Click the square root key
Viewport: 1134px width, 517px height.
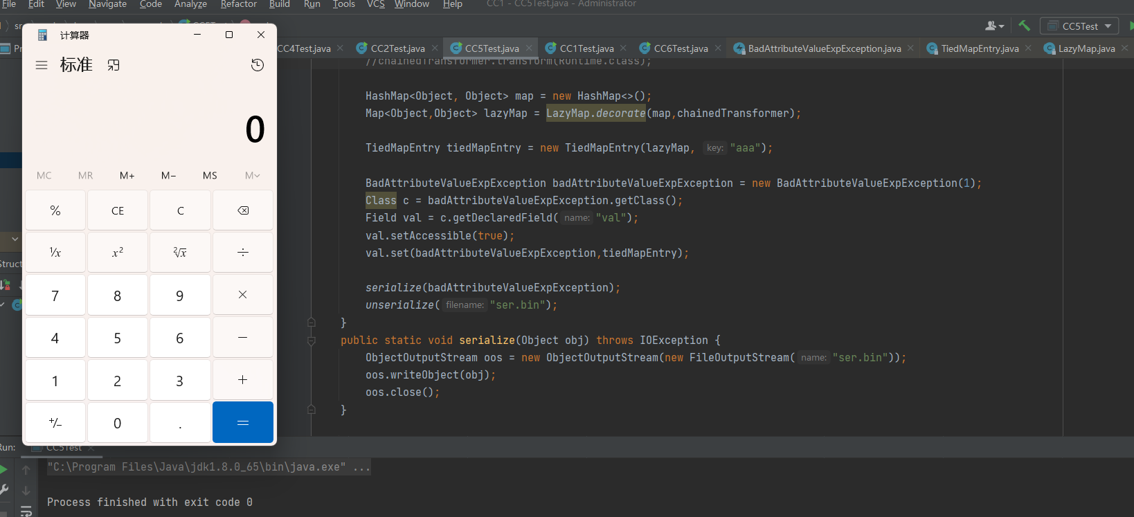180,253
